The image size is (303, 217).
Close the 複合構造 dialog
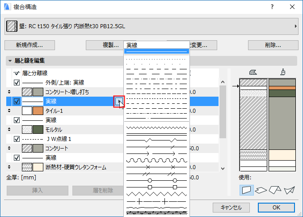292,7
